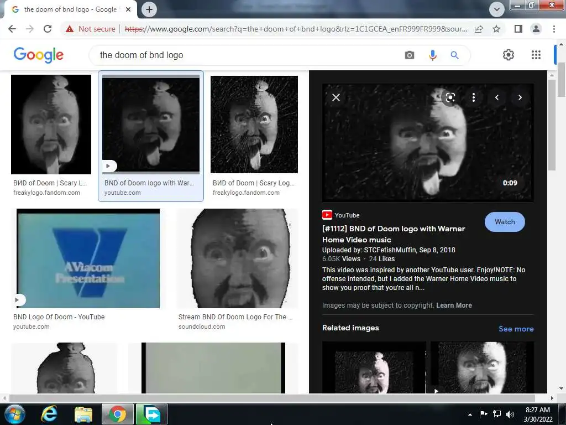Share this page from address bar

(x=479, y=29)
